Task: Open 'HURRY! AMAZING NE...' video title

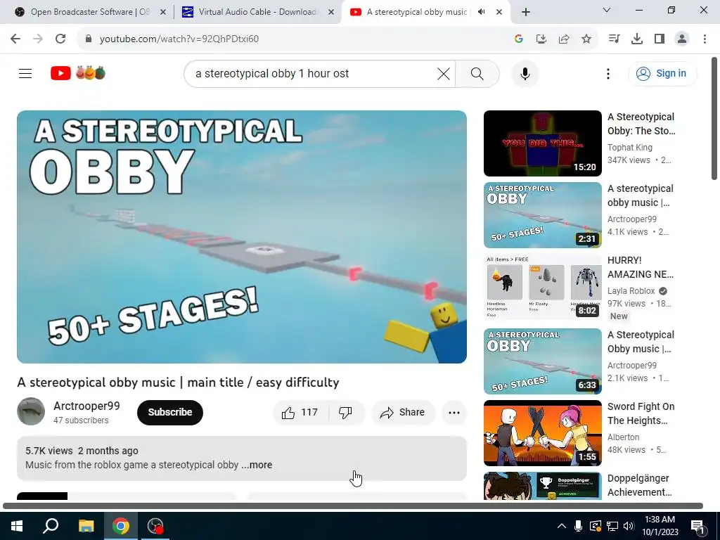Action: pyautogui.click(x=641, y=267)
